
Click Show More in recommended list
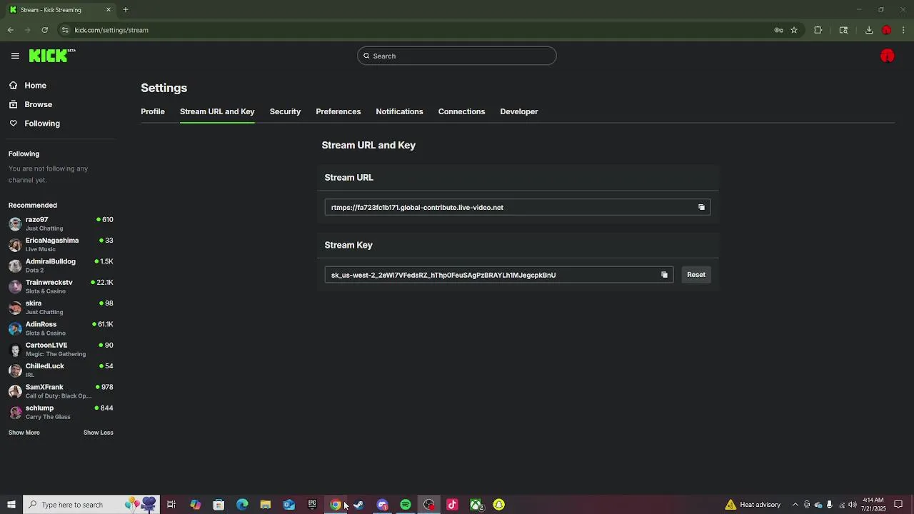pyautogui.click(x=24, y=433)
